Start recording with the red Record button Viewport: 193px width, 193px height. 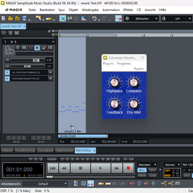click(x=128, y=168)
